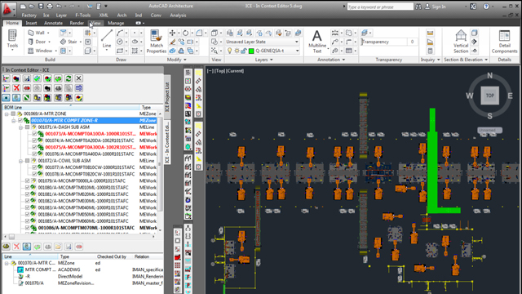522x294 pixels.
Task: Click Sign In link
Action: pos(439,7)
